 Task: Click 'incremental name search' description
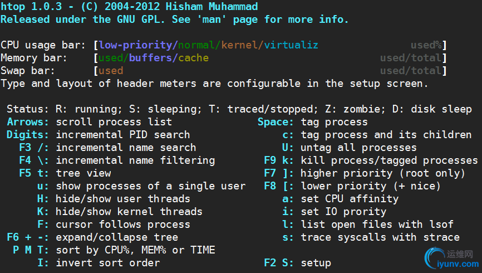click(126, 148)
